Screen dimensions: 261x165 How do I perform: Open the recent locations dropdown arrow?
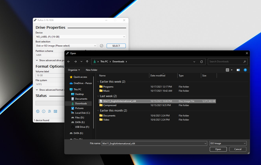[81, 61]
